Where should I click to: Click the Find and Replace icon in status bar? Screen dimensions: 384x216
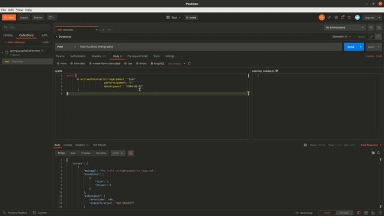click(4, 213)
